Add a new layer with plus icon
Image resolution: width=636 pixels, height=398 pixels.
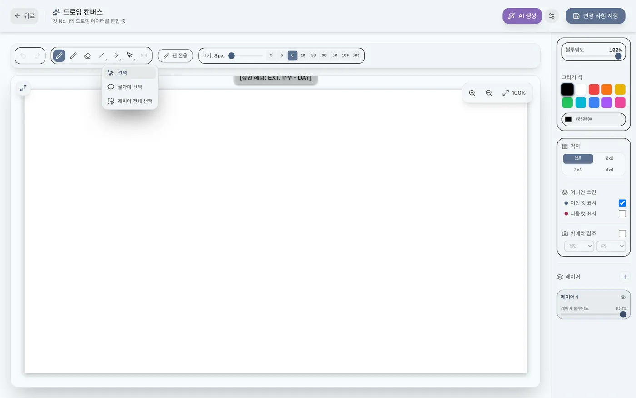[x=625, y=277]
